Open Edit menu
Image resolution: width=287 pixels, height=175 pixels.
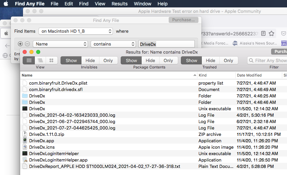point(69,4)
